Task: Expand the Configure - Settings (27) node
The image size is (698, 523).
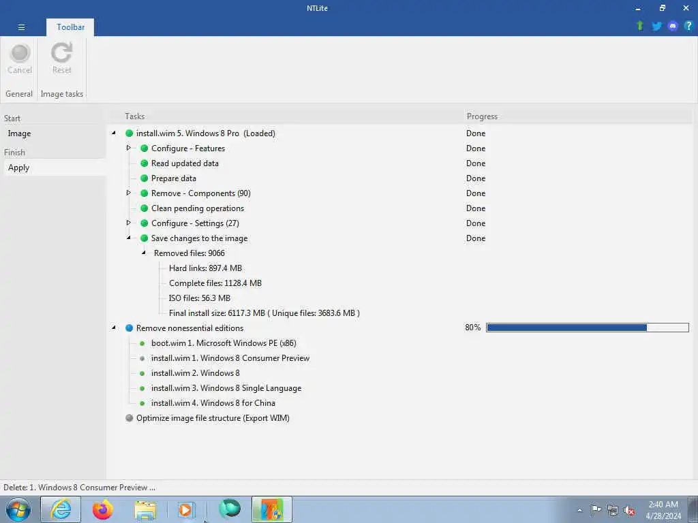Action: click(x=129, y=223)
